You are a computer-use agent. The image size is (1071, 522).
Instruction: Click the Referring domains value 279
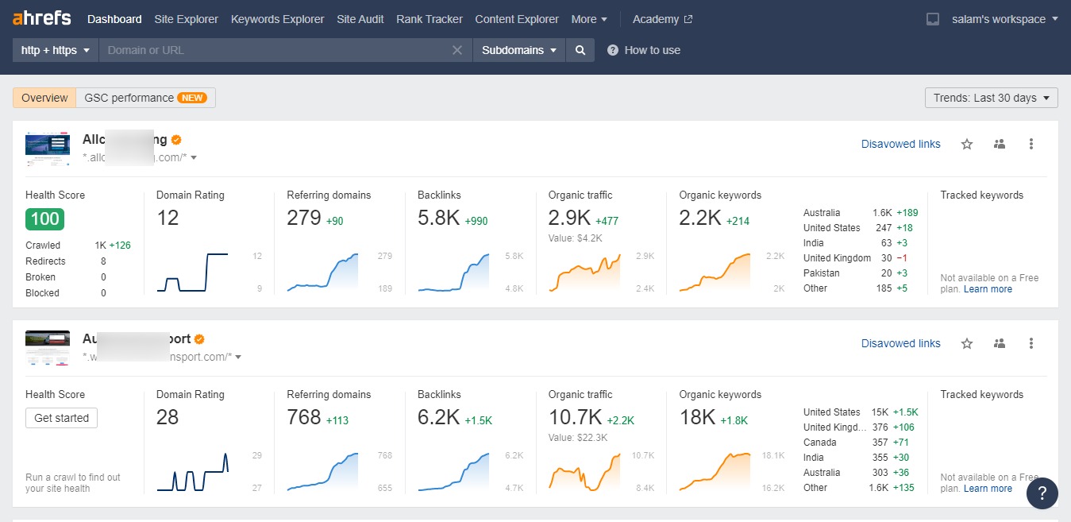point(304,218)
